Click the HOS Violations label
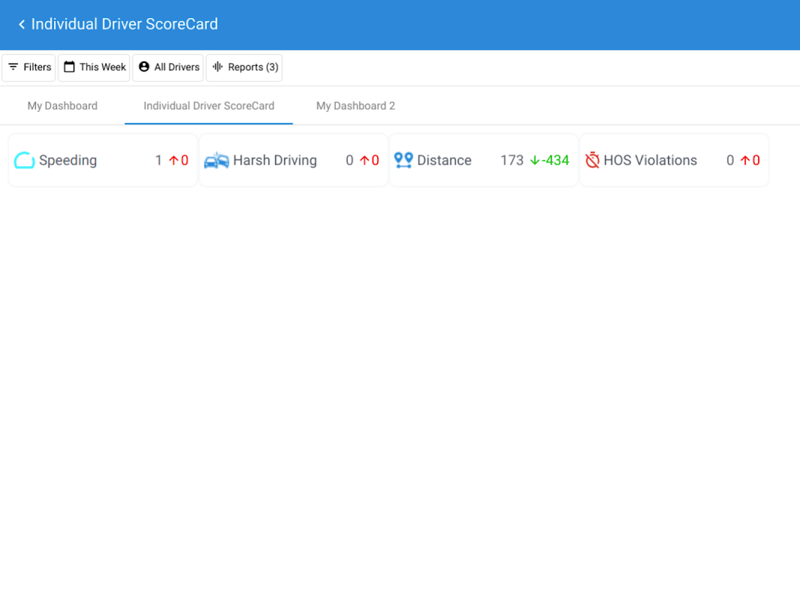This screenshot has width=800, height=599. pyautogui.click(x=650, y=160)
